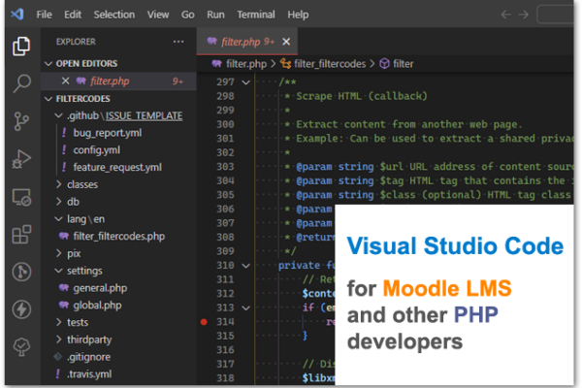Expand the thirdparty folder

coord(58,339)
